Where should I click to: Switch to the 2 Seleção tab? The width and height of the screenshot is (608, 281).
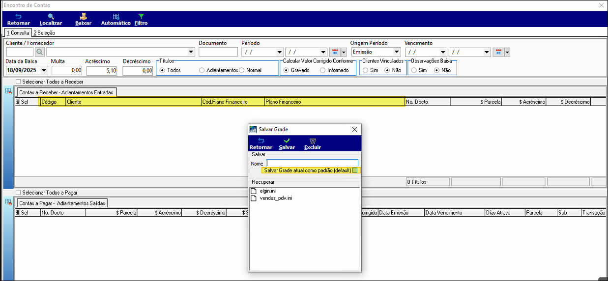tap(44, 33)
